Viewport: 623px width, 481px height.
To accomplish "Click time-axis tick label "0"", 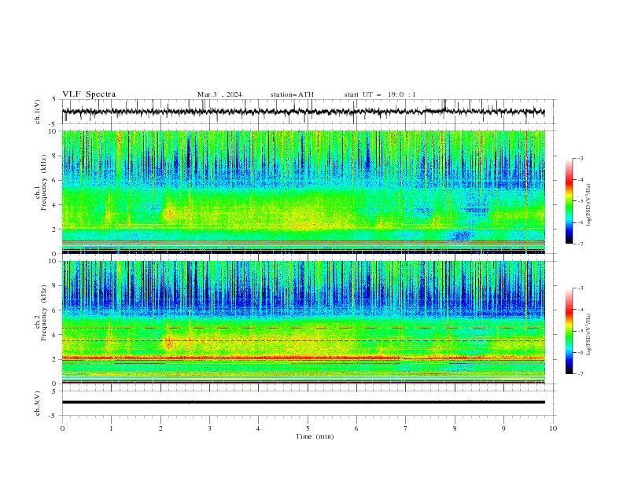I will (x=62, y=428).
